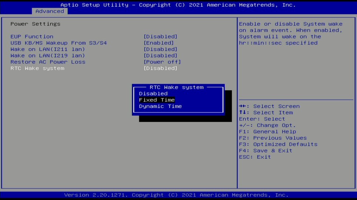Open Wake on LAN(I219 lan) [Disabled] value
The width and height of the screenshot is (357, 200).
[x=160, y=56]
